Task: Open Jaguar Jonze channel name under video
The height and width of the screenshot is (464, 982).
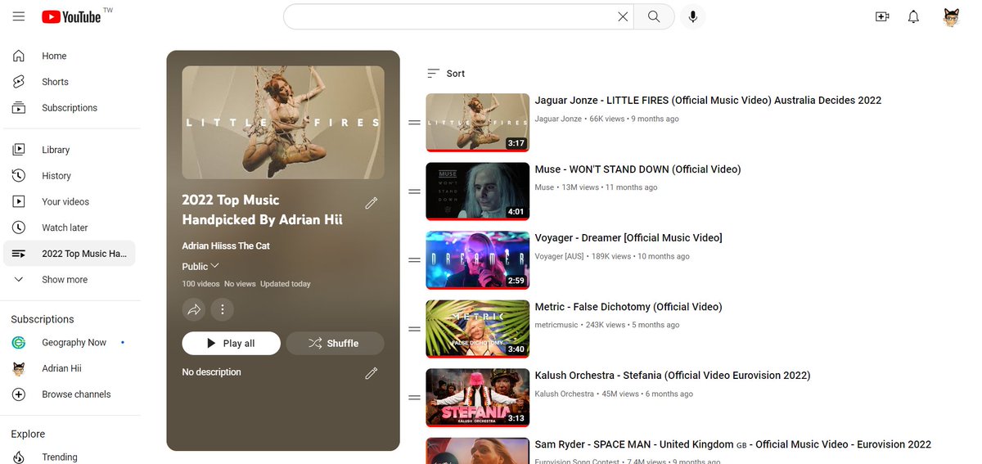Action: click(558, 119)
